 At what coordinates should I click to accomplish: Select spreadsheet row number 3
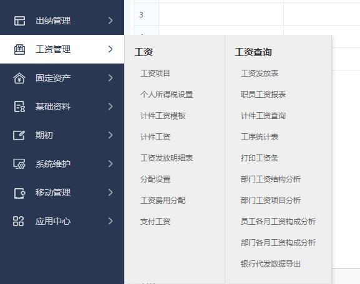[142, 15]
